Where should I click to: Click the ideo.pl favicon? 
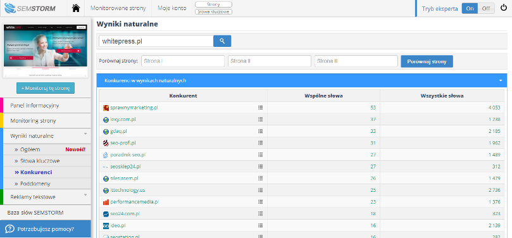(x=106, y=225)
